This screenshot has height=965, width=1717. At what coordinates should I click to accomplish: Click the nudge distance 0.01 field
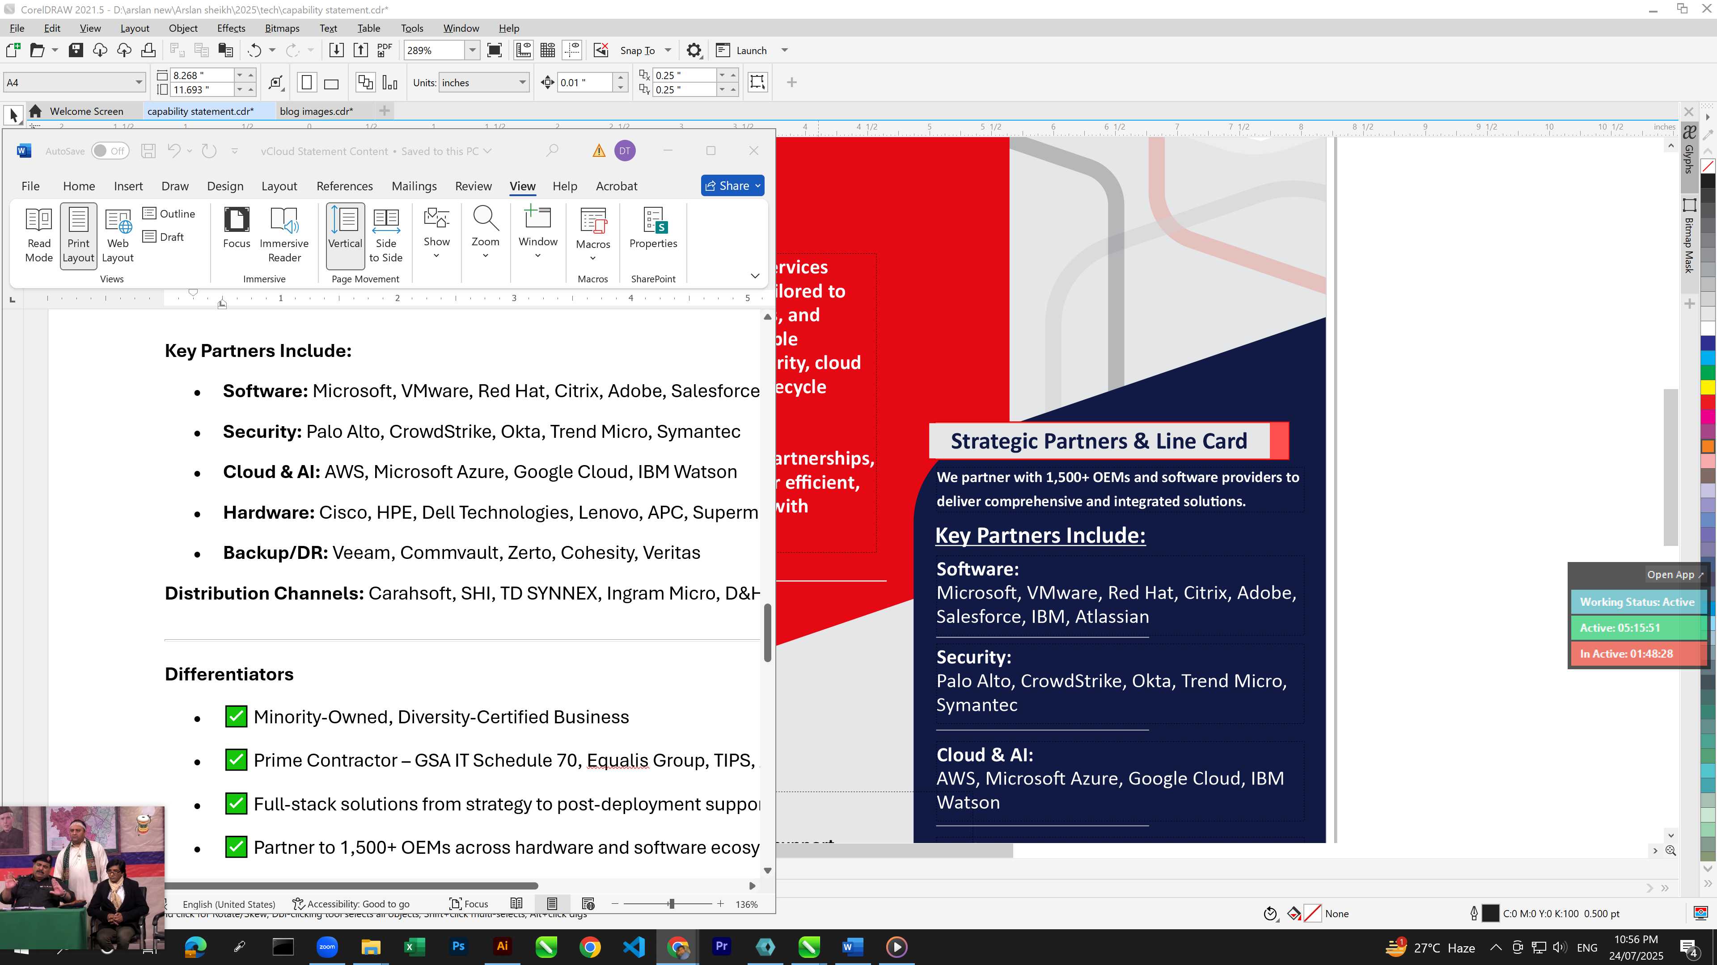(584, 83)
